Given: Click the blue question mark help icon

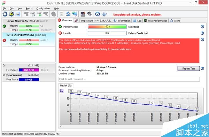Looking at the screenshot, I should tap(98, 14).
